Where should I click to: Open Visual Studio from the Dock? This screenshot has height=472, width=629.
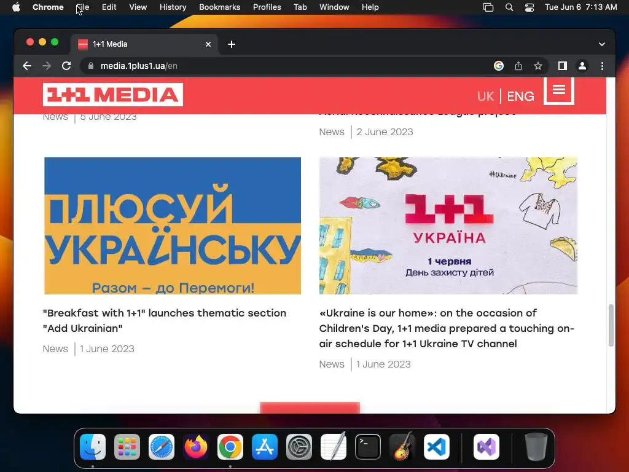tap(486, 447)
